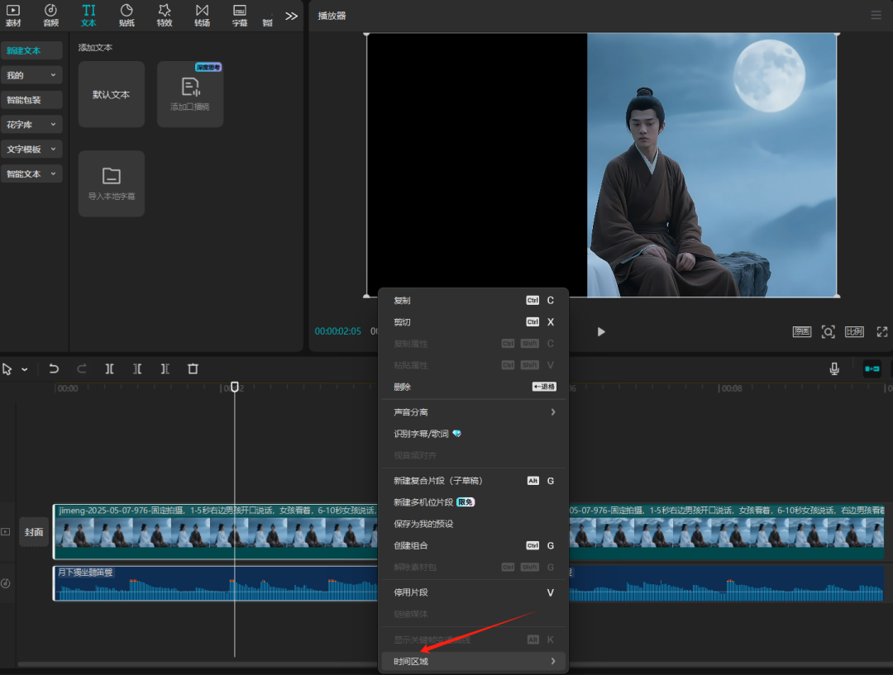893x675 pixels.
Task: Click the 封面 cover button on track
Action: 34,532
